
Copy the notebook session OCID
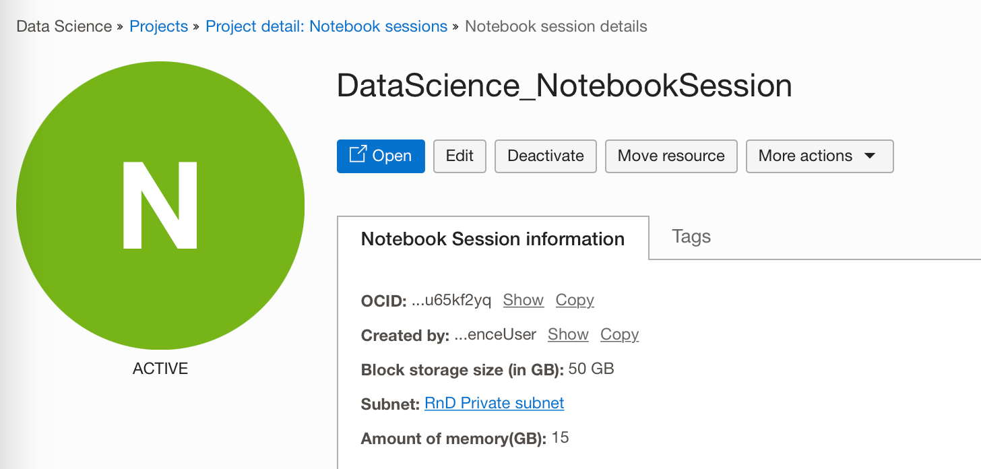(x=574, y=300)
